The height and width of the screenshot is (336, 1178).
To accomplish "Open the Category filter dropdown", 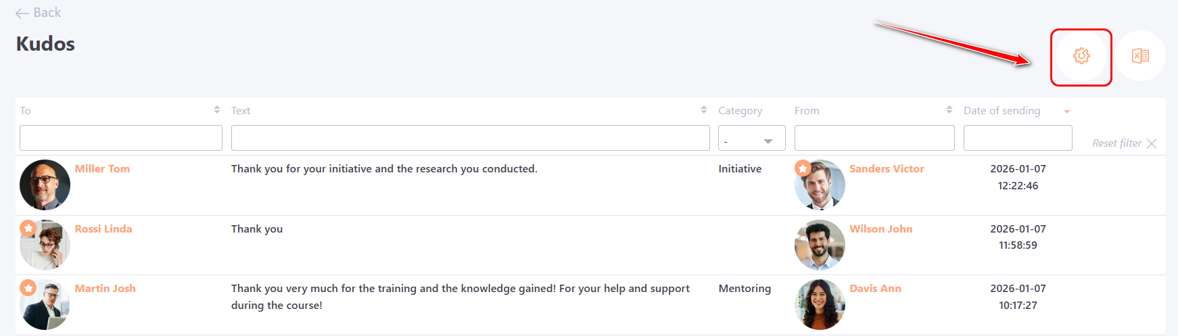I will (x=751, y=139).
